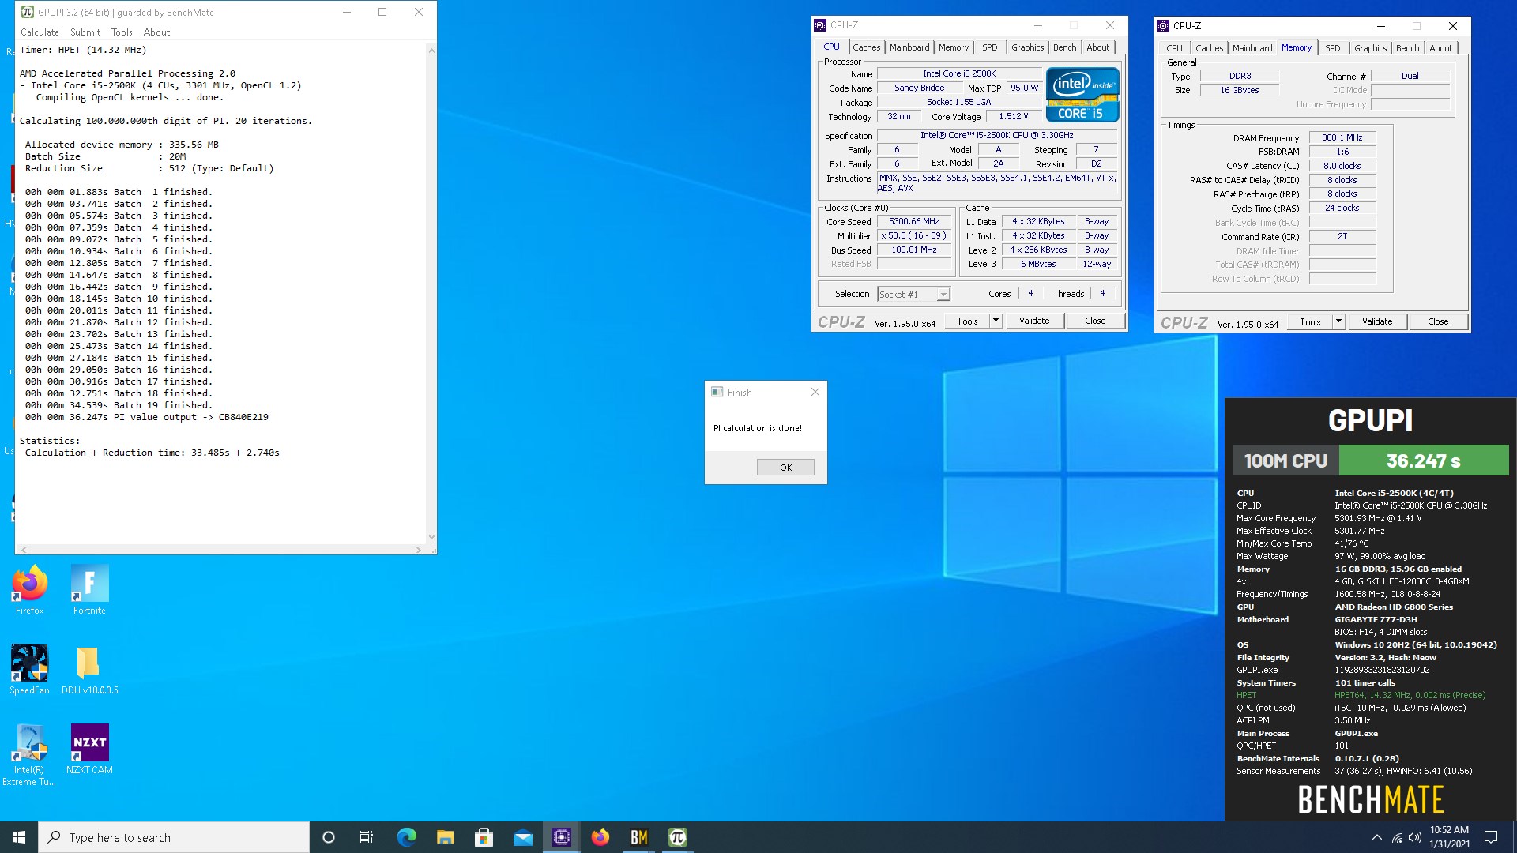Click PI value output CB840E219 line

pos(147,417)
